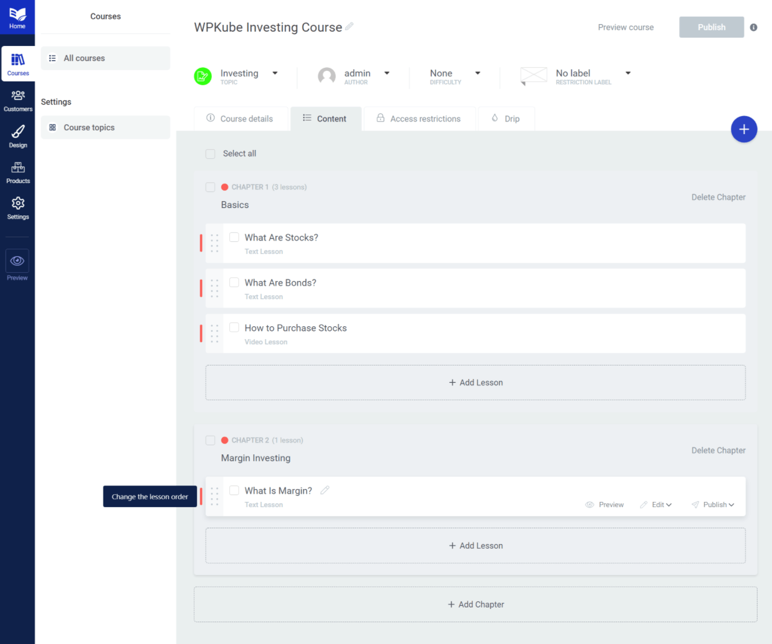Viewport: 772px width, 644px height.
Task: Click the green Investing topic icon
Action: point(203,76)
